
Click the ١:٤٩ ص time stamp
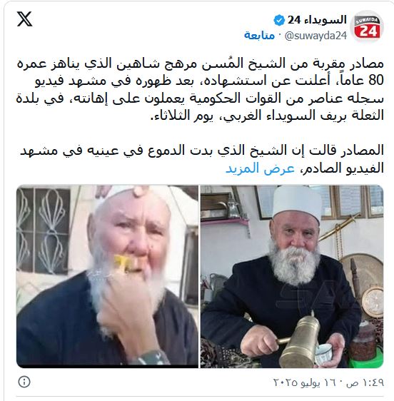click(365, 383)
